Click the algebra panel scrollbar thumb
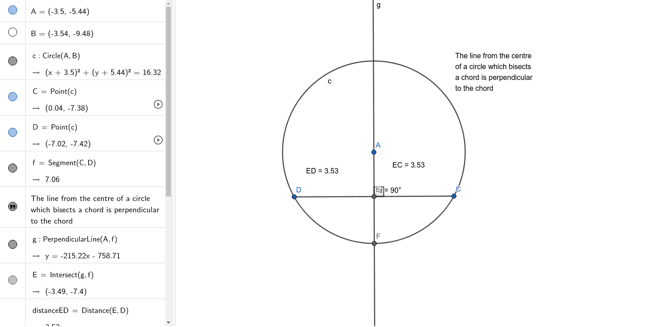 click(x=169, y=101)
